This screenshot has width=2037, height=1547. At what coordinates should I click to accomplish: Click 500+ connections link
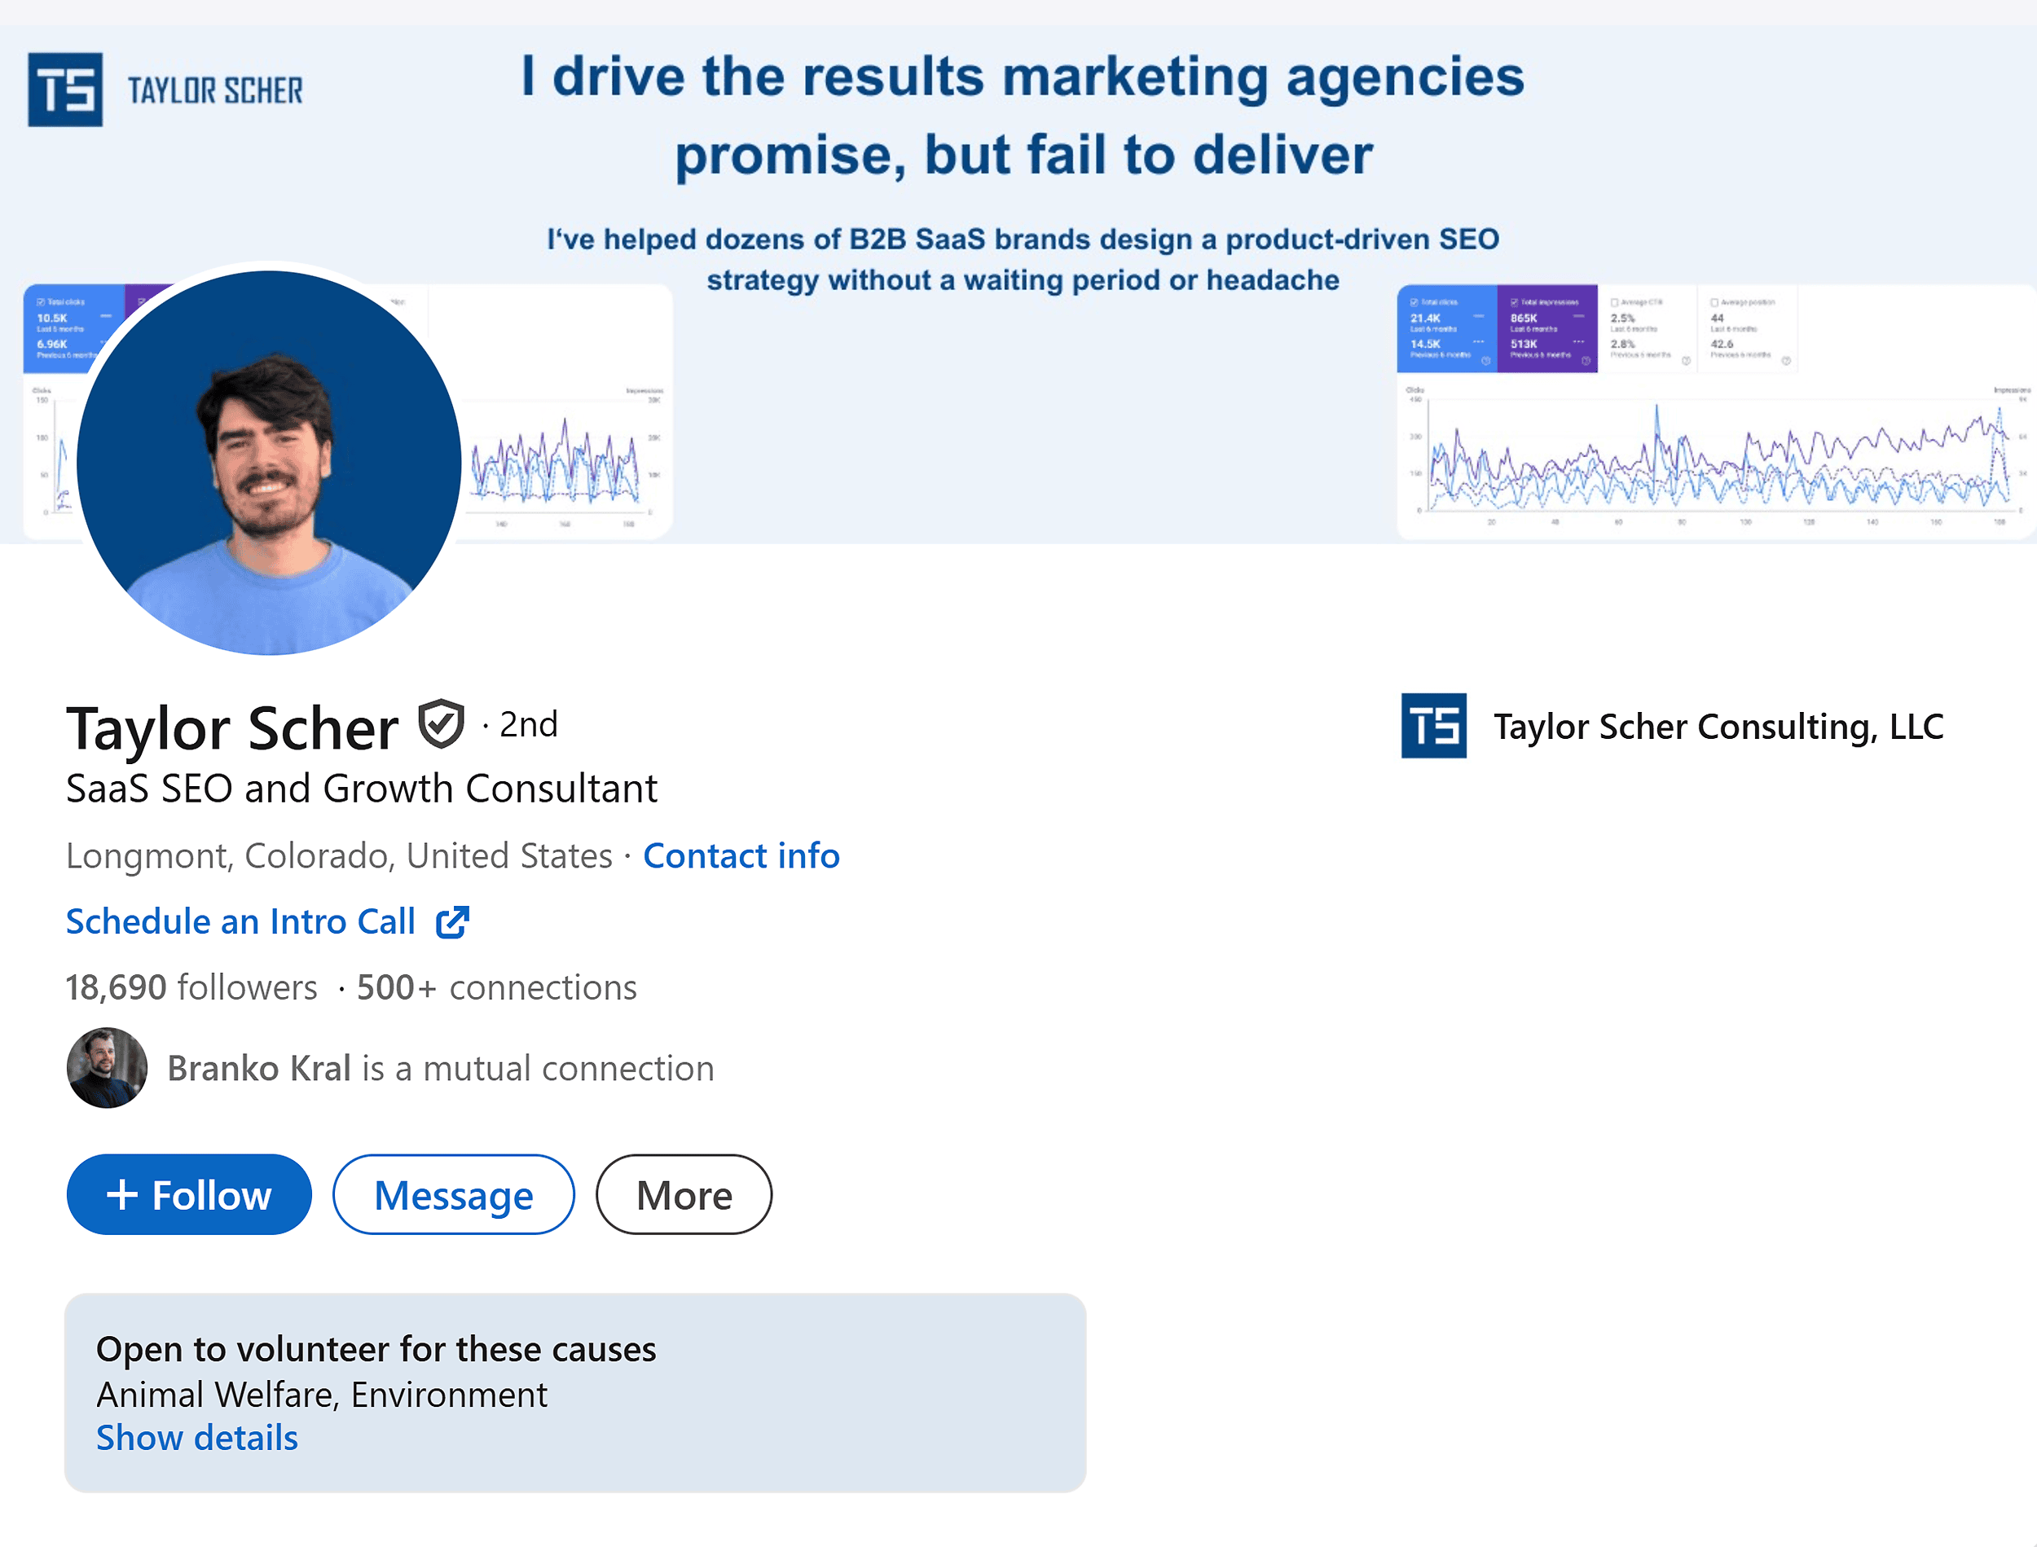click(496, 987)
